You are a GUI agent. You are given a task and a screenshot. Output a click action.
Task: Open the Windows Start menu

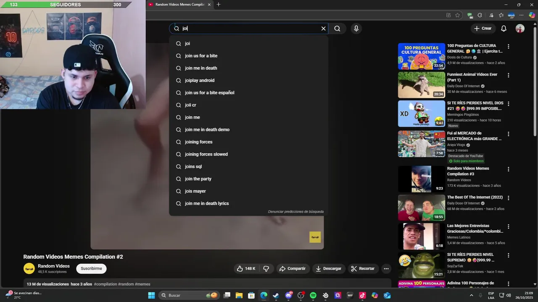coord(151,295)
